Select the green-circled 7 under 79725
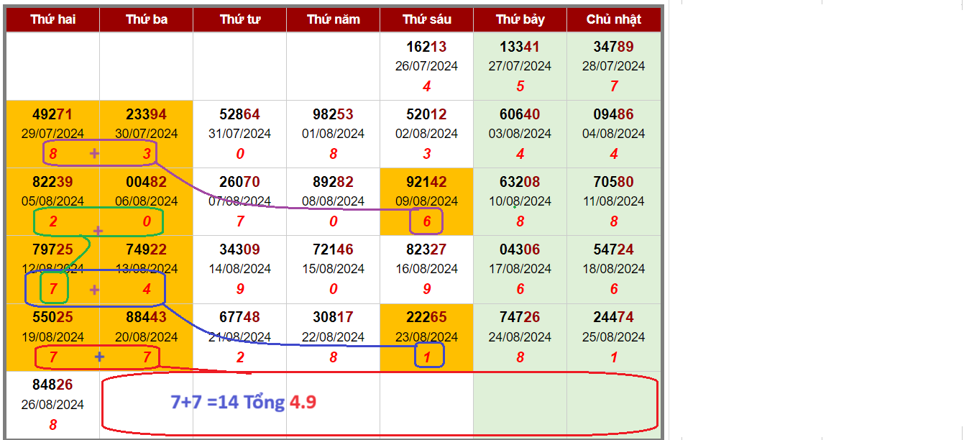Image resolution: width=964 pixels, height=440 pixels. pyautogui.click(x=53, y=289)
